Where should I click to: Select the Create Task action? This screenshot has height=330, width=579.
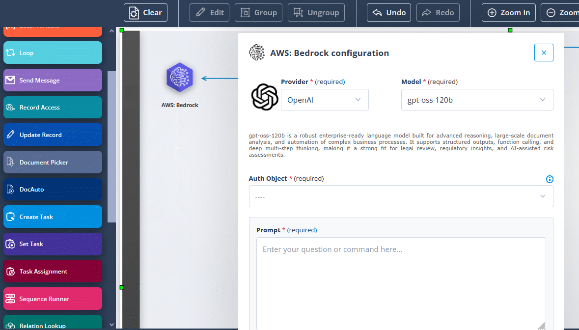click(53, 217)
